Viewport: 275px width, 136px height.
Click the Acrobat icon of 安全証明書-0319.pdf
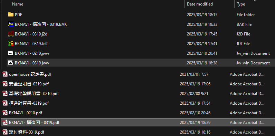point(5,84)
